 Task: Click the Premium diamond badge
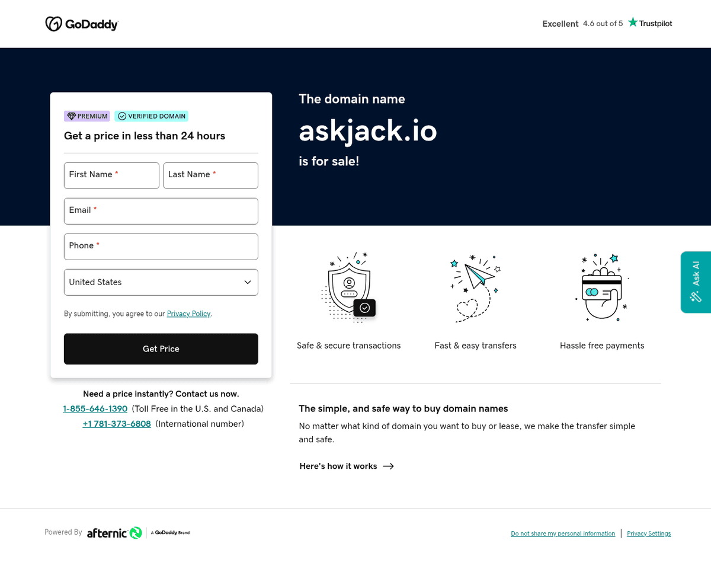pyautogui.click(x=87, y=116)
